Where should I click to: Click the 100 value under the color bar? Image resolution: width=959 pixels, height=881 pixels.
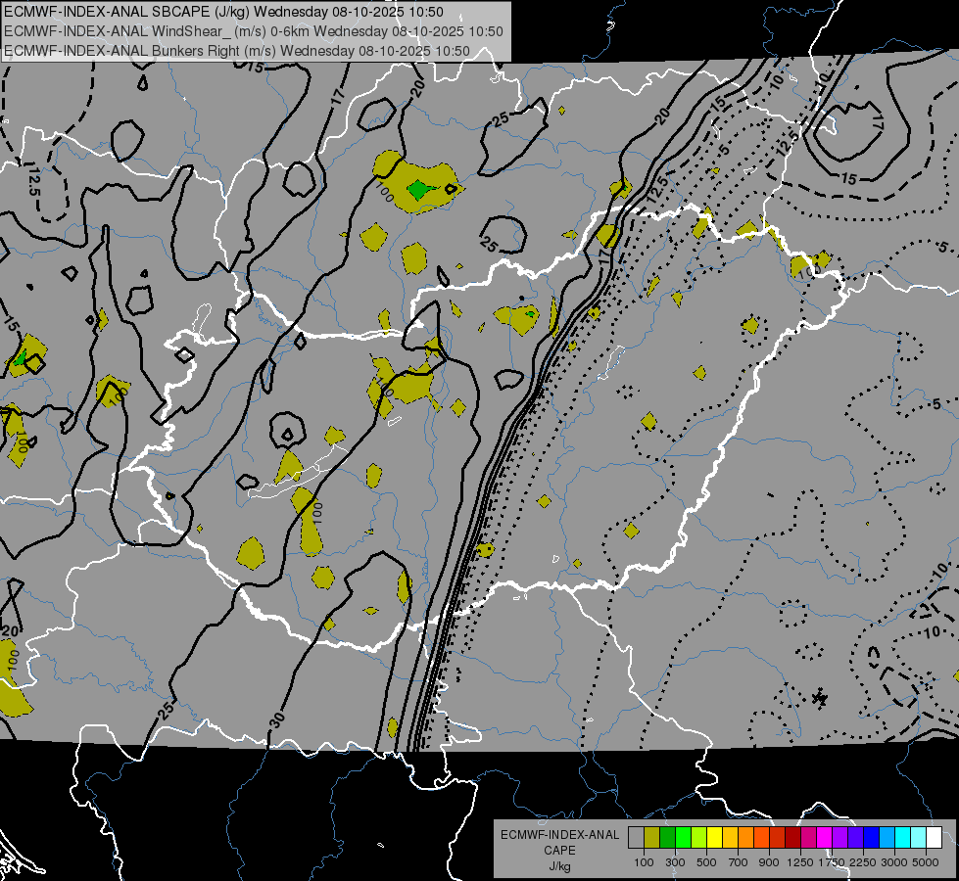click(x=644, y=862)
